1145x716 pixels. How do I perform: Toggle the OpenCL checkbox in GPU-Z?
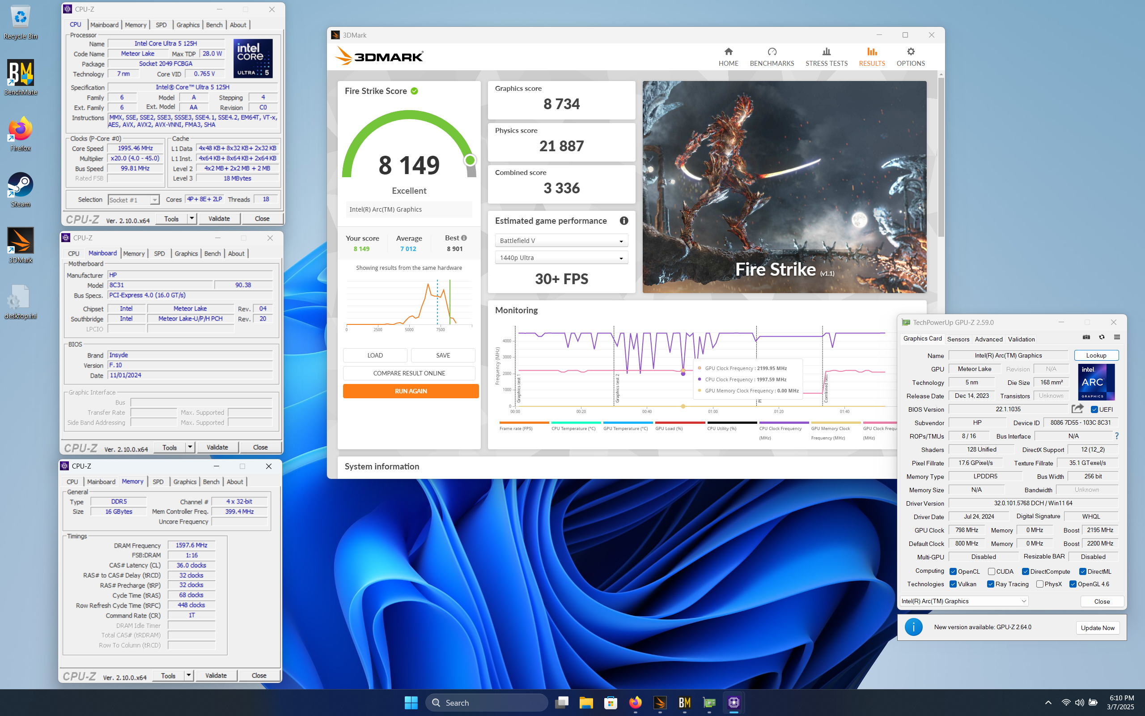click(x=953, y=571)
